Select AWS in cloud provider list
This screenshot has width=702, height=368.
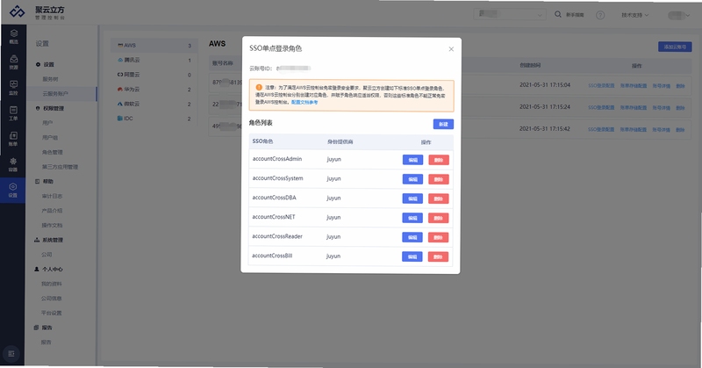pos(153,46)
